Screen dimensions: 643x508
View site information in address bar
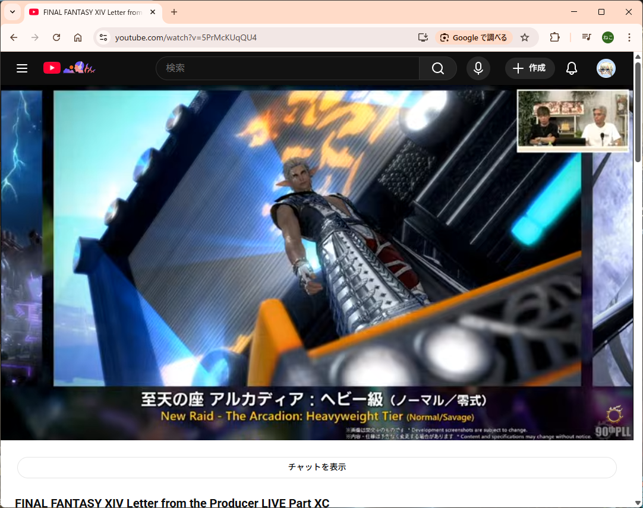(103, 37)
